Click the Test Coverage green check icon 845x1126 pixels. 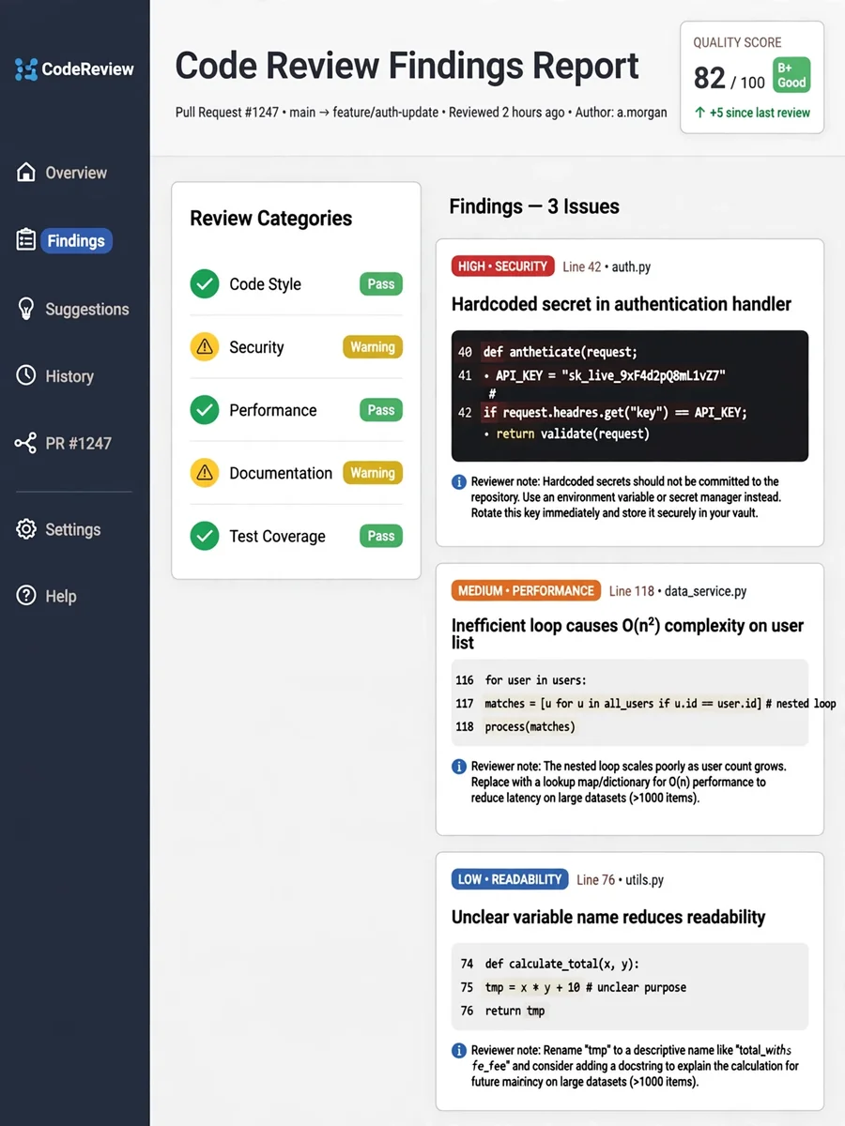205,536
